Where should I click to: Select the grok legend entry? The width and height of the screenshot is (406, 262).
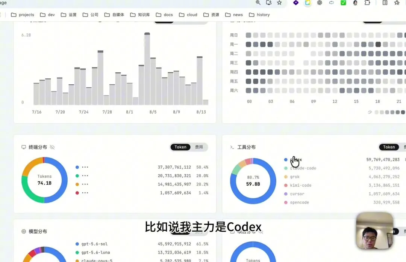click(295, 177)
